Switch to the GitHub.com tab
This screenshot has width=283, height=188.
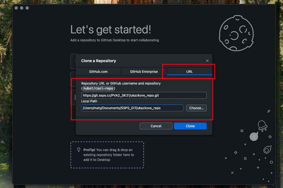click(x=98, y=71)
